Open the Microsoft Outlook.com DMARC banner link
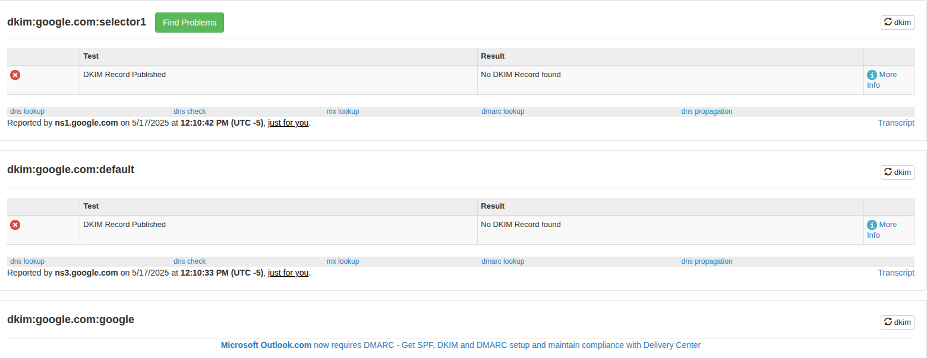 [461, 345]
